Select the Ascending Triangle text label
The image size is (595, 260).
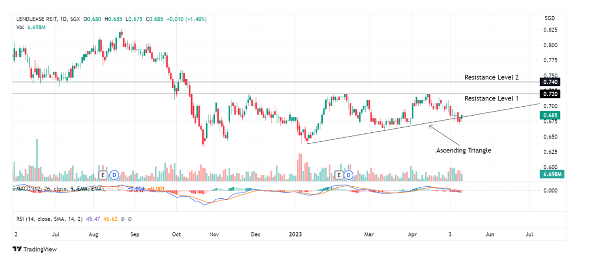[x=464, y=150]
